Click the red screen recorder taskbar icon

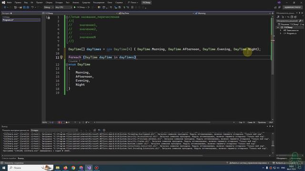[x=97, y=168]
